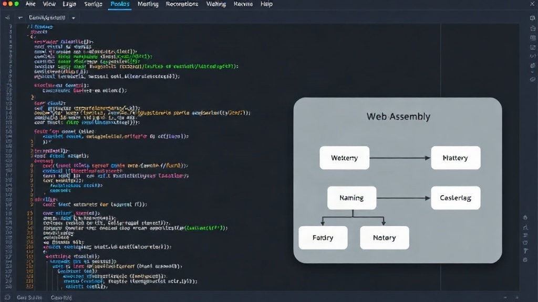This screenshot has height=302, width=538.
Task: Click the printer-like icon ending right sidebar lower group
Action: point(525,260)
